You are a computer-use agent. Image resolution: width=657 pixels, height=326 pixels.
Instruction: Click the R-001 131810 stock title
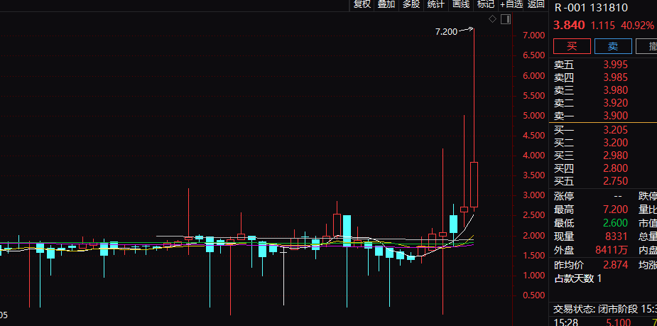pos(592,9)
